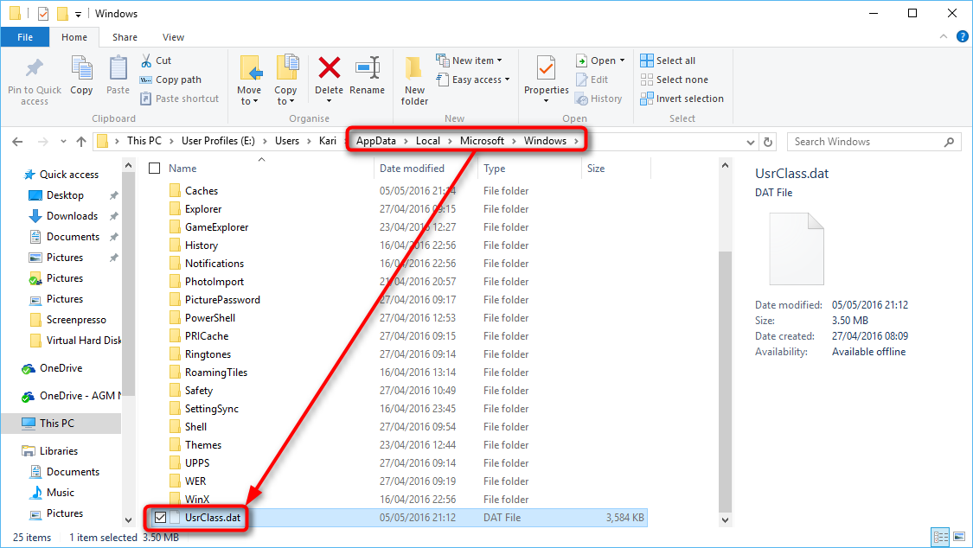Click Invert selection in ribbon

(x=682, y=99)
